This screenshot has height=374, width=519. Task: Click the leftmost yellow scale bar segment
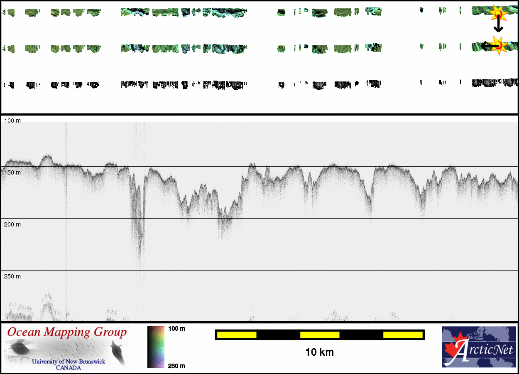[x=237, y=335]
